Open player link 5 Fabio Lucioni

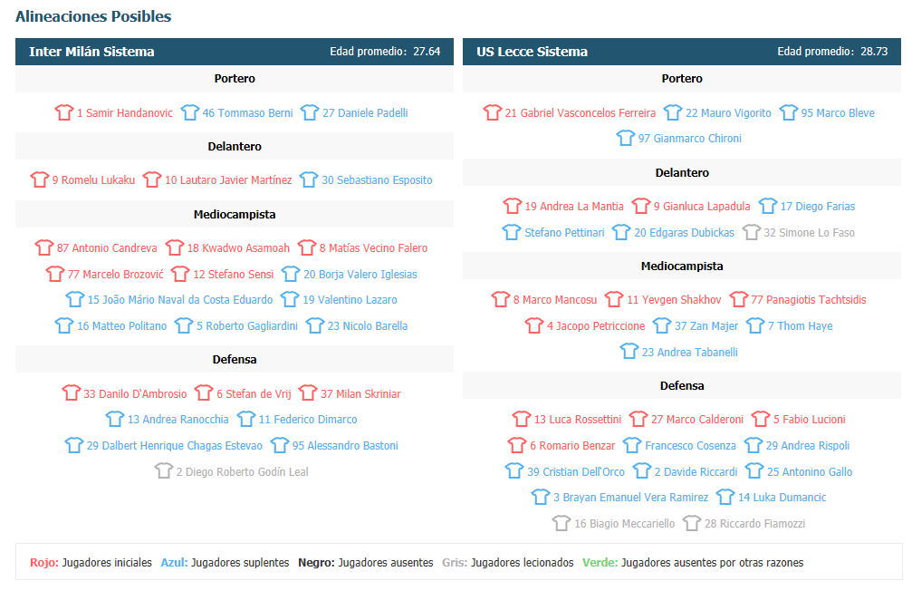pos(810,420)
